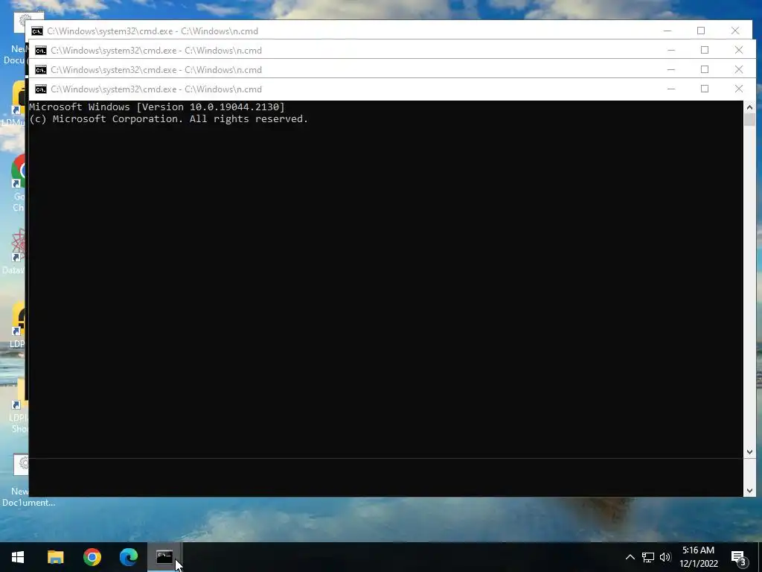Click the date 12/1/2022 in taskbar

(699, 564)
